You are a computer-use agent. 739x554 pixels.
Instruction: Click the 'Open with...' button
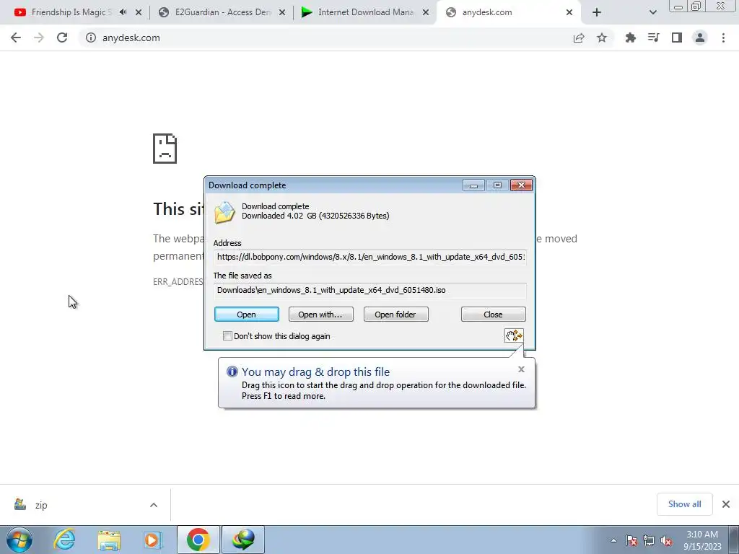320,315
